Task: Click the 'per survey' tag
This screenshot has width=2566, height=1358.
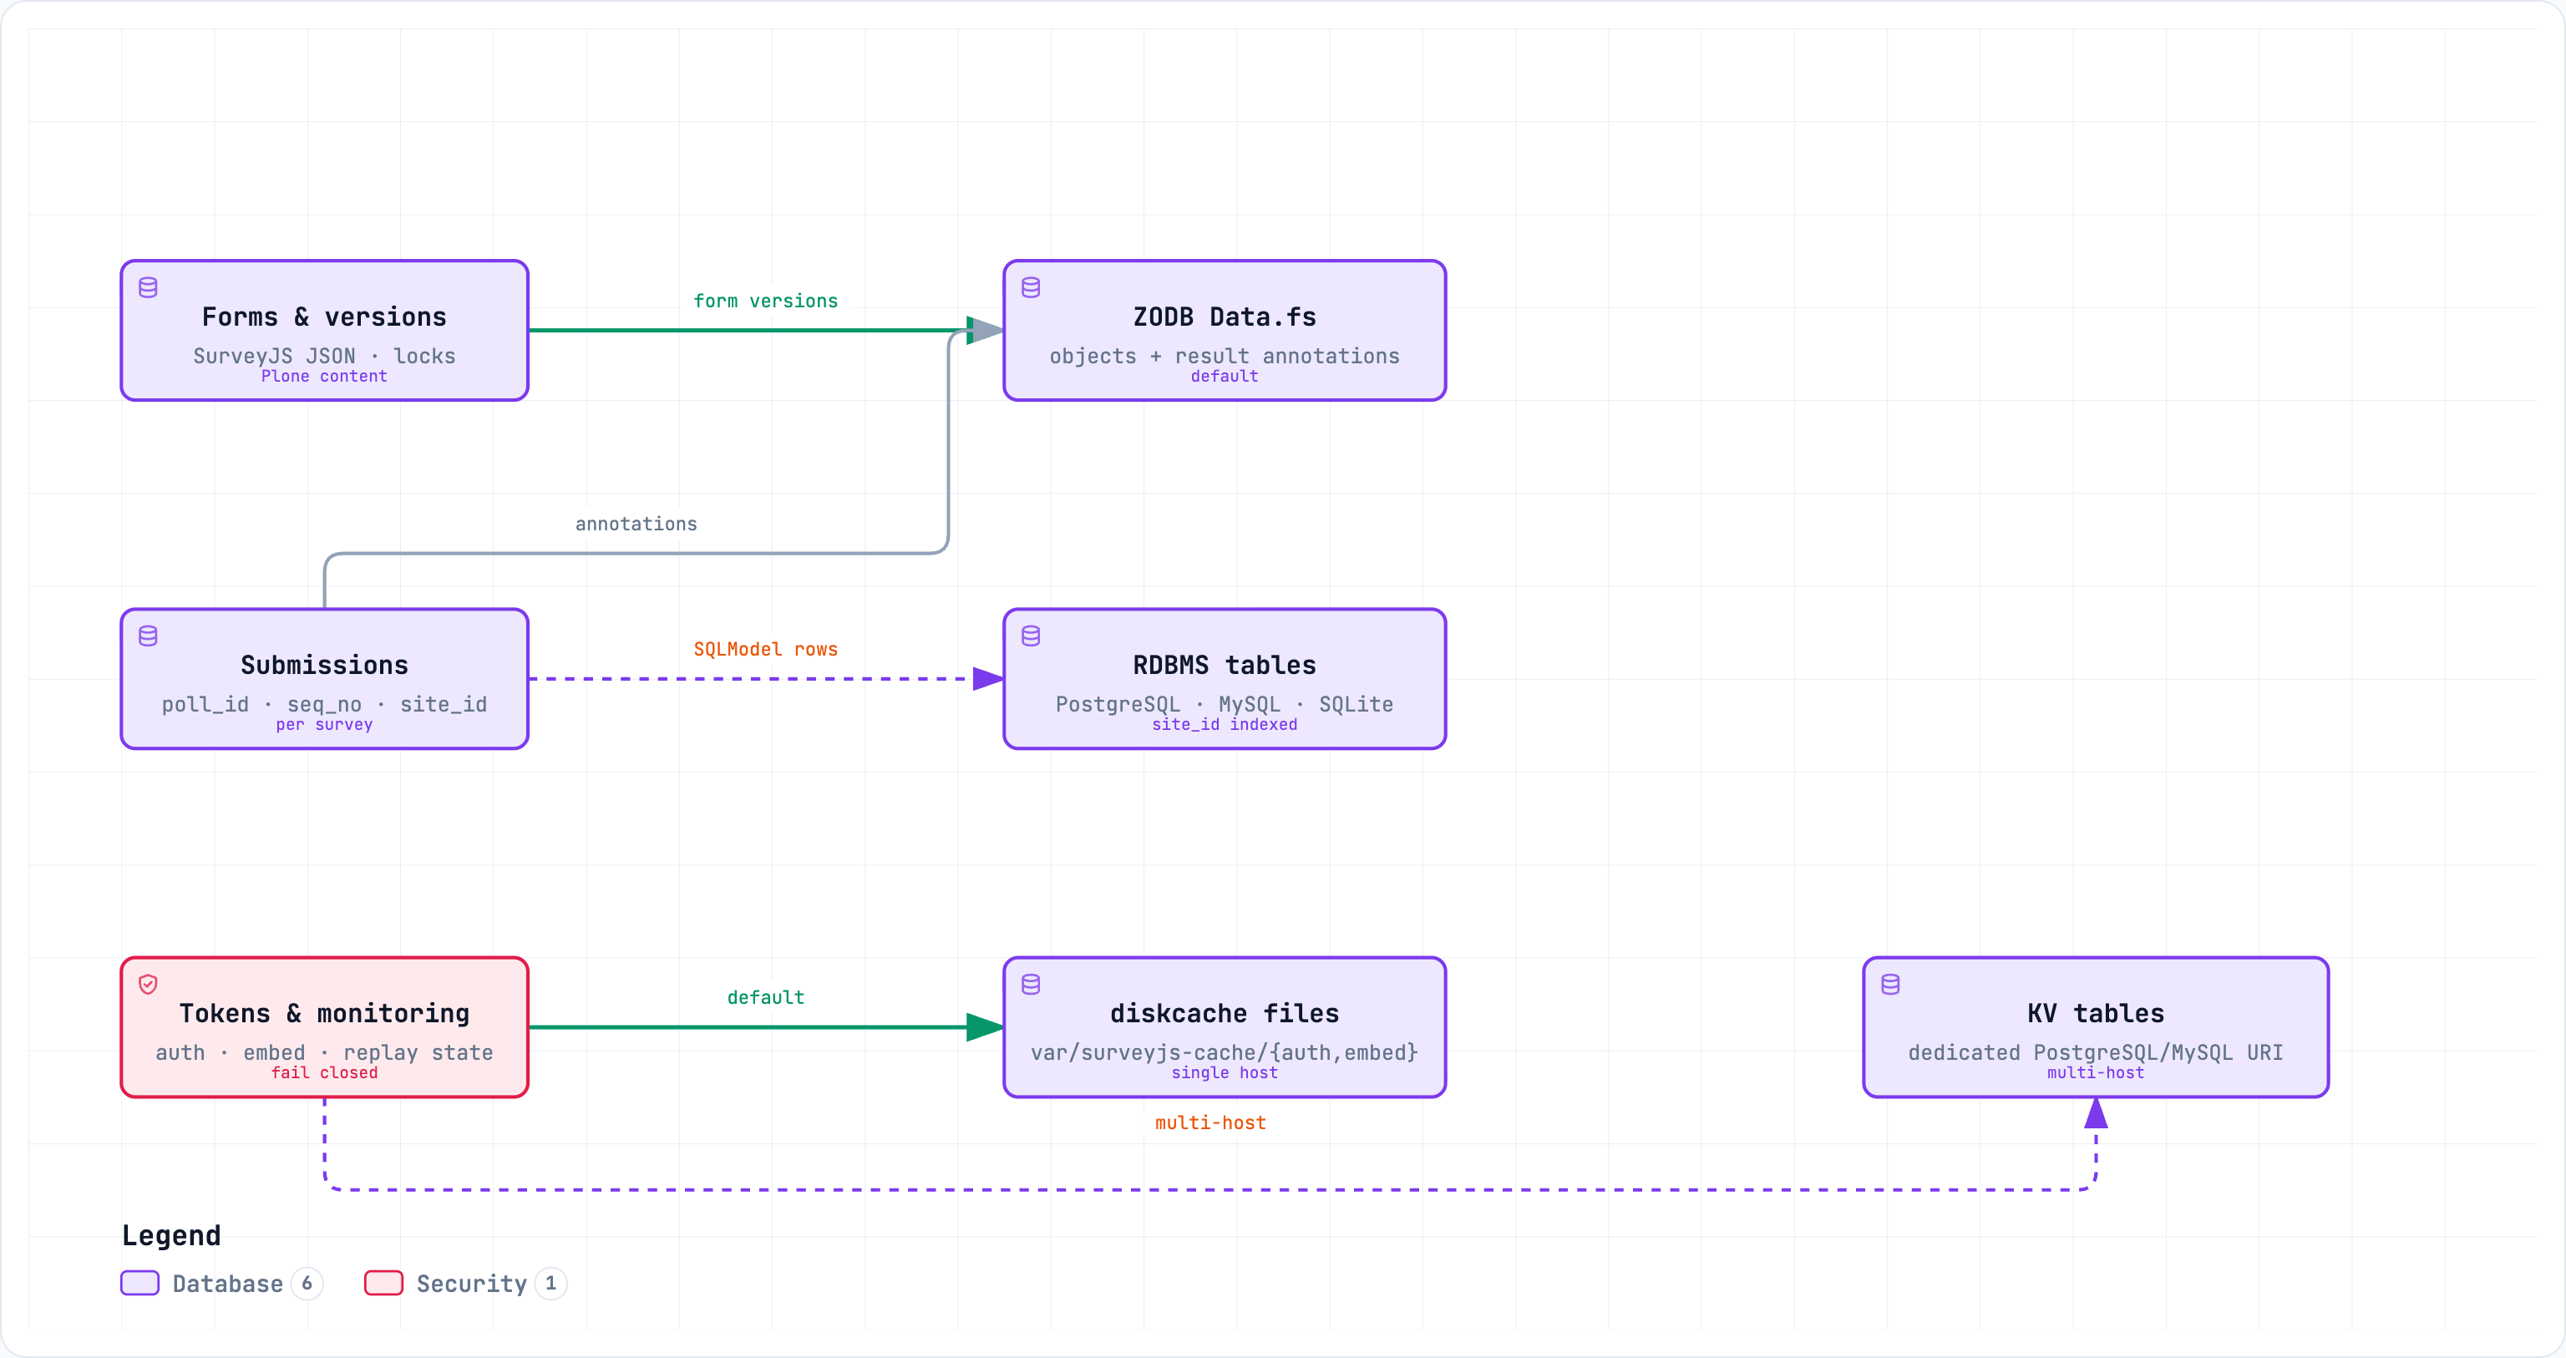Action: point(325,724)
